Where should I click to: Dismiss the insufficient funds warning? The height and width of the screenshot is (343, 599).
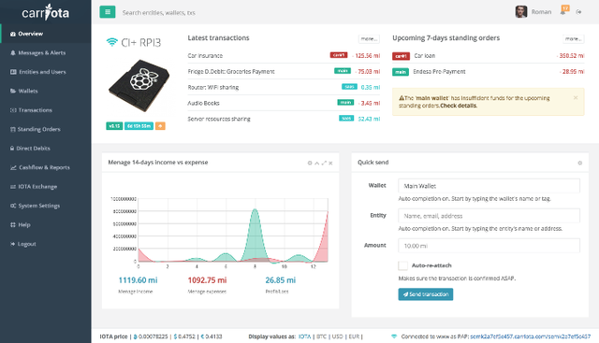pyautogui.click(x=576, y=98)
